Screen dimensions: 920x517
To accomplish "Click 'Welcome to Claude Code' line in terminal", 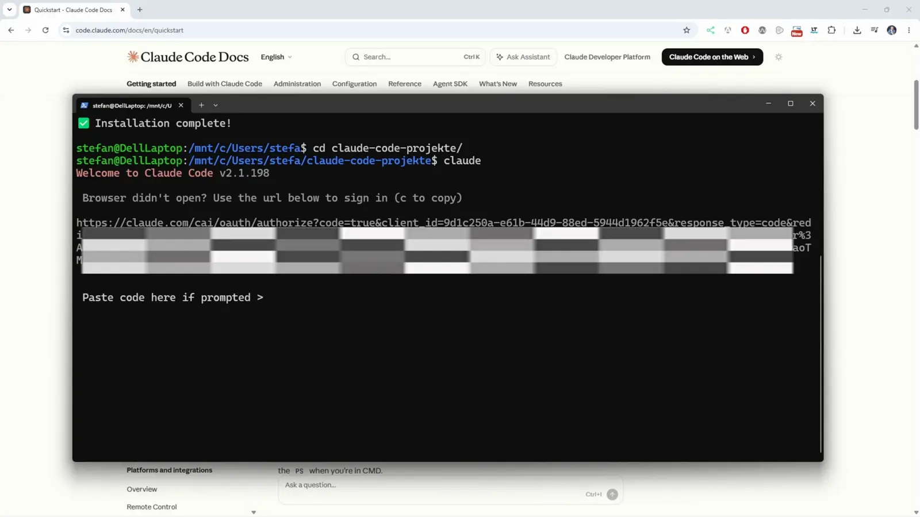I will point(172,173).
